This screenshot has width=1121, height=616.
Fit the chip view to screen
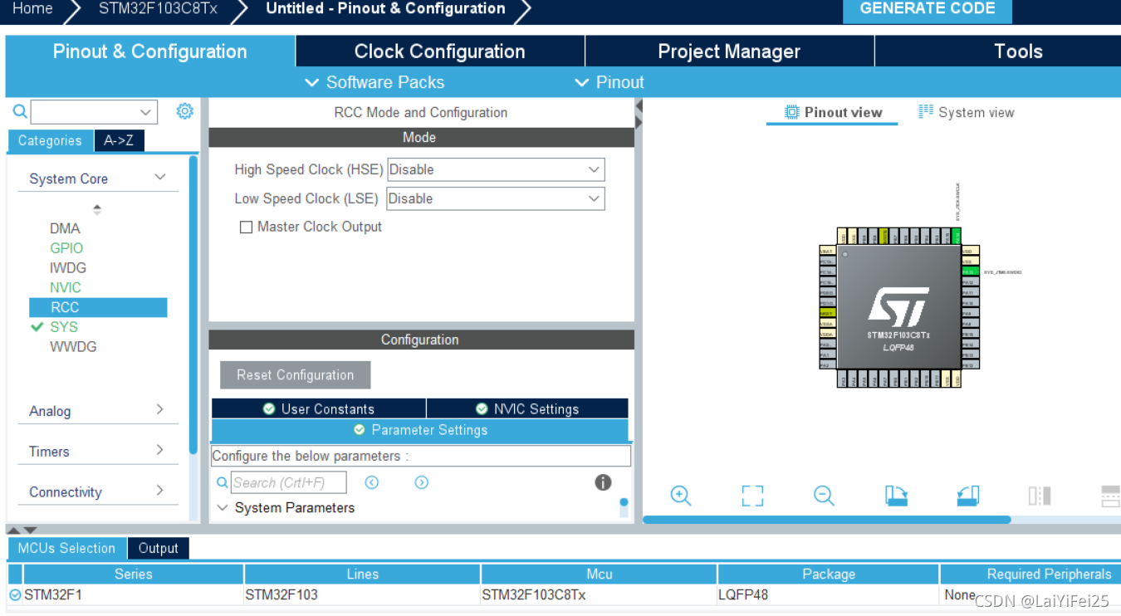(752, 496)
